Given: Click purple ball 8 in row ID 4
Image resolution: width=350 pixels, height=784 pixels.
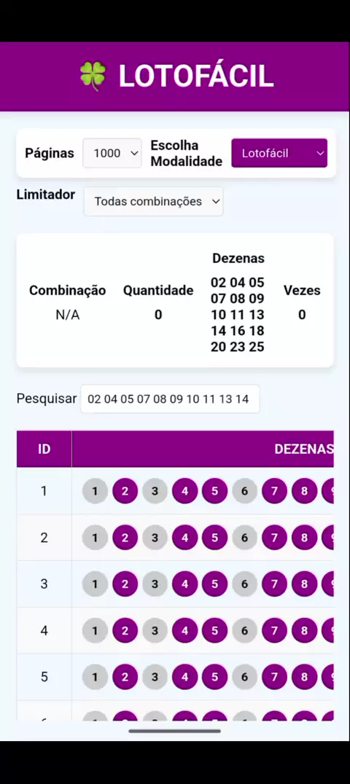Looking at the screenshot, I should pyautogui.click(x=305, y=630).
